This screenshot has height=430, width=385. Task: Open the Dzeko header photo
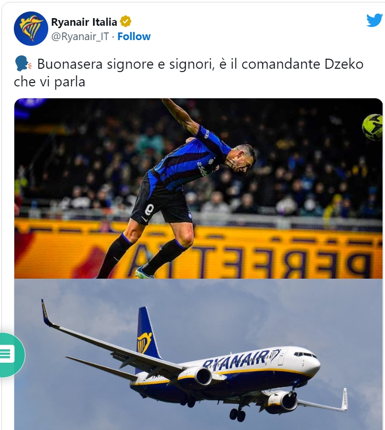(x=198, y=189)
